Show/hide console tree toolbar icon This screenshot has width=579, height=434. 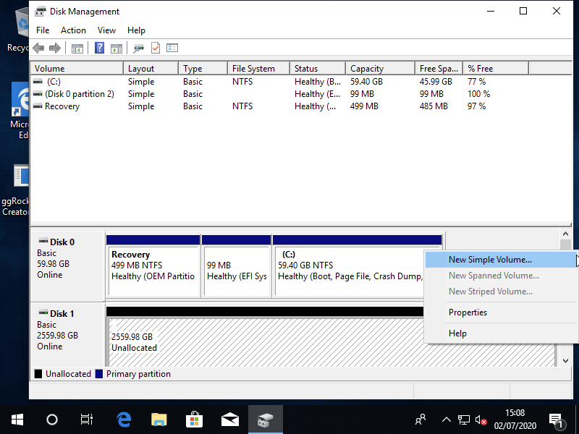tap(77, 48)
